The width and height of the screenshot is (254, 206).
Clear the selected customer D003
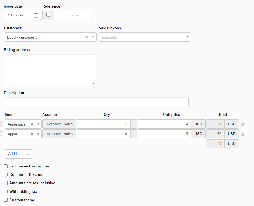(86, 37)
